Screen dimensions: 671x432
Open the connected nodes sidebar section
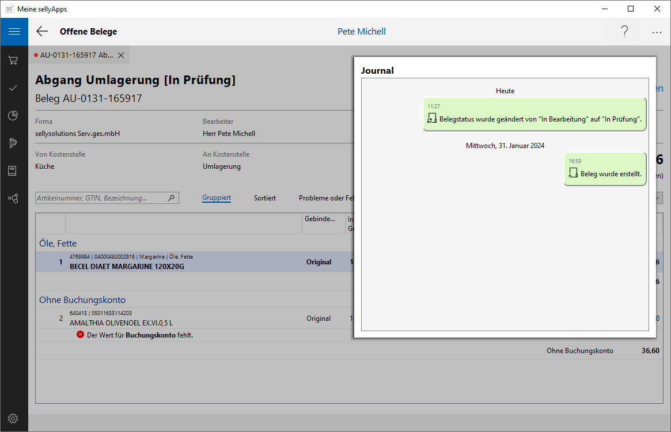point(13,199)
